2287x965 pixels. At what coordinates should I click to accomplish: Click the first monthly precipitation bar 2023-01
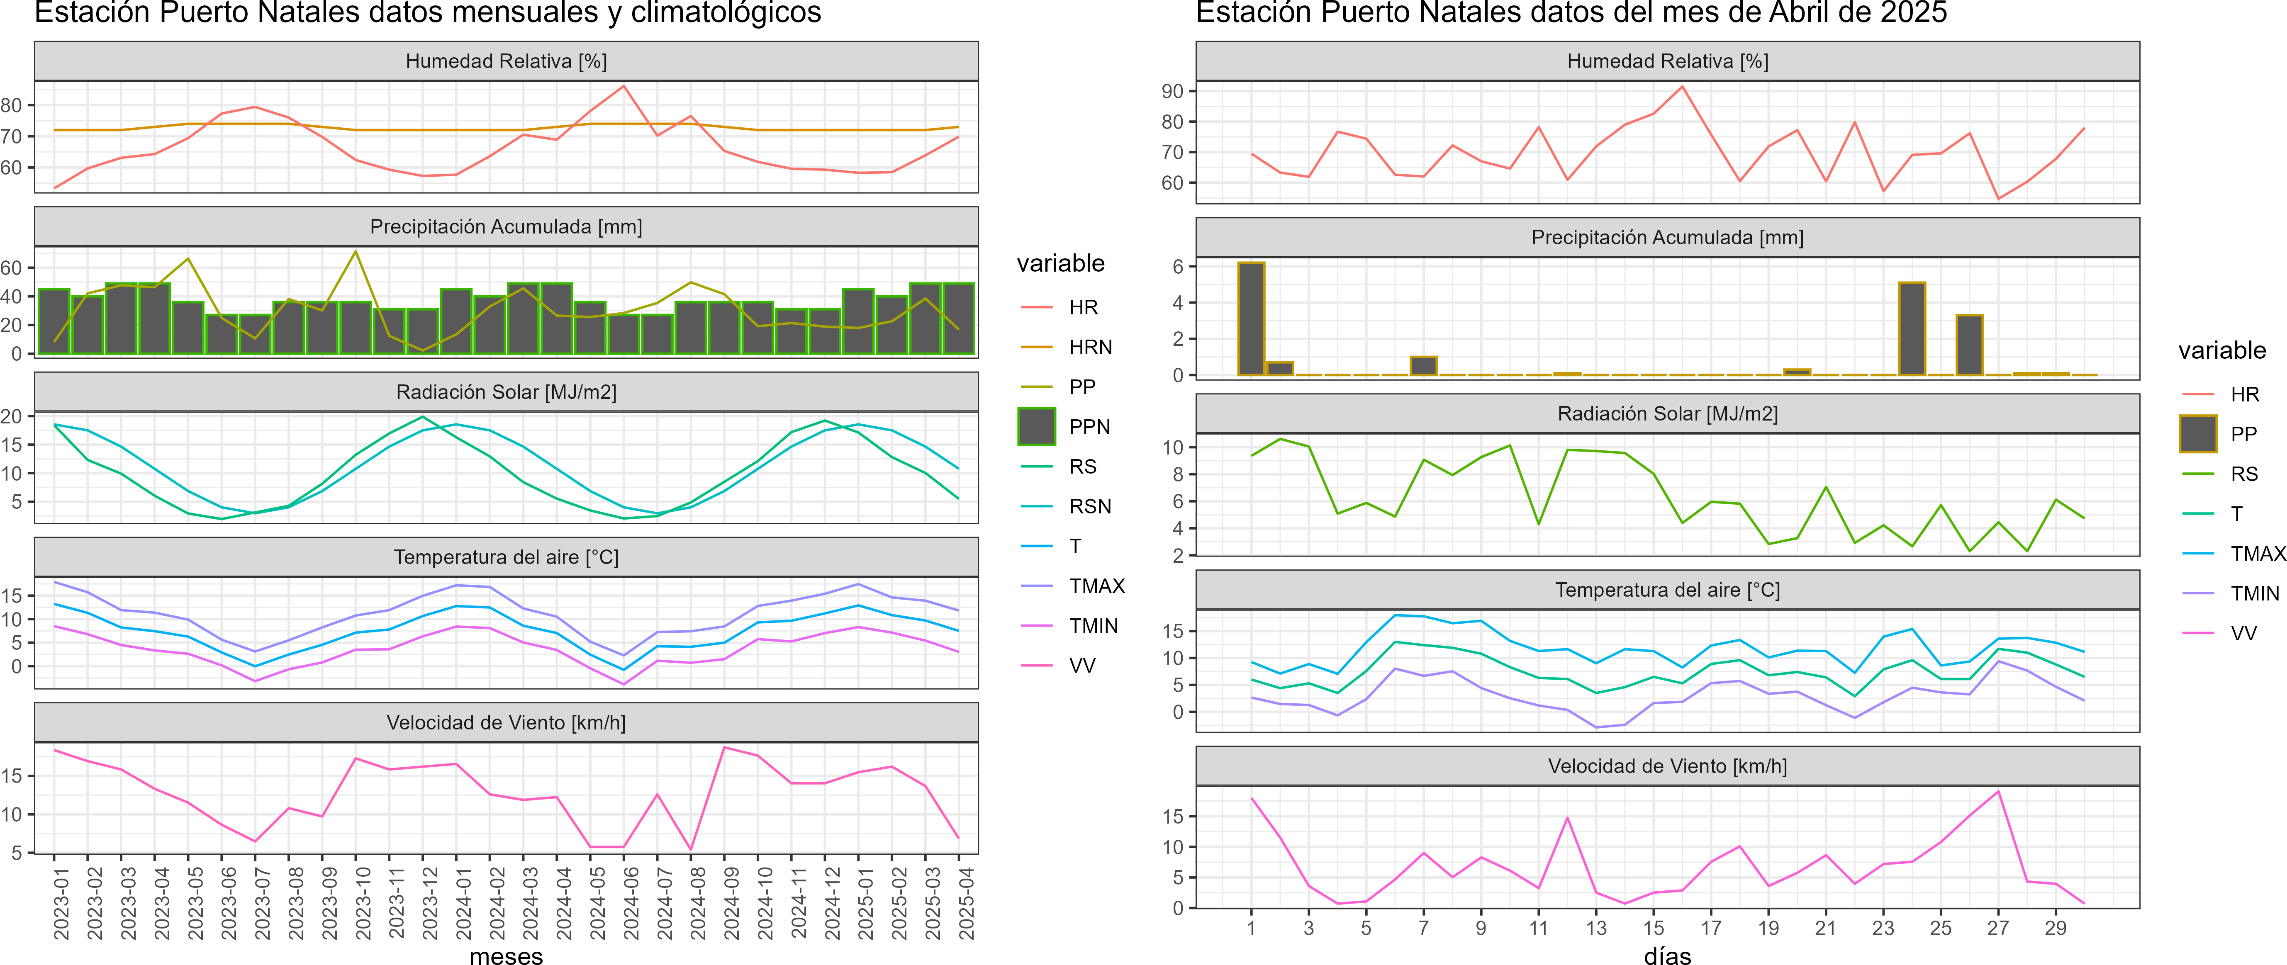pyautogui.click(x=54, y=321)
